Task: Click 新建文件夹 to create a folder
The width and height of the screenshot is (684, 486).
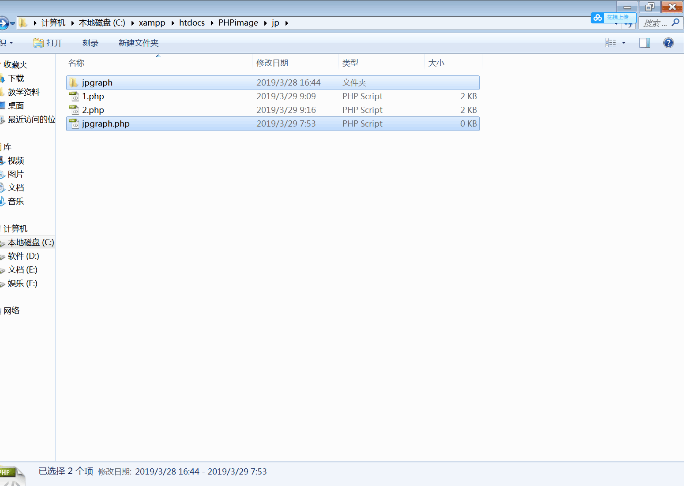Action: pyautogui.click(x=138, y=43)
